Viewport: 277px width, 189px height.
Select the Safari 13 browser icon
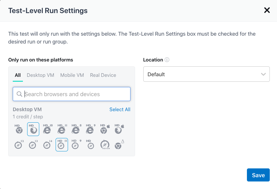[x=33, y=145]
